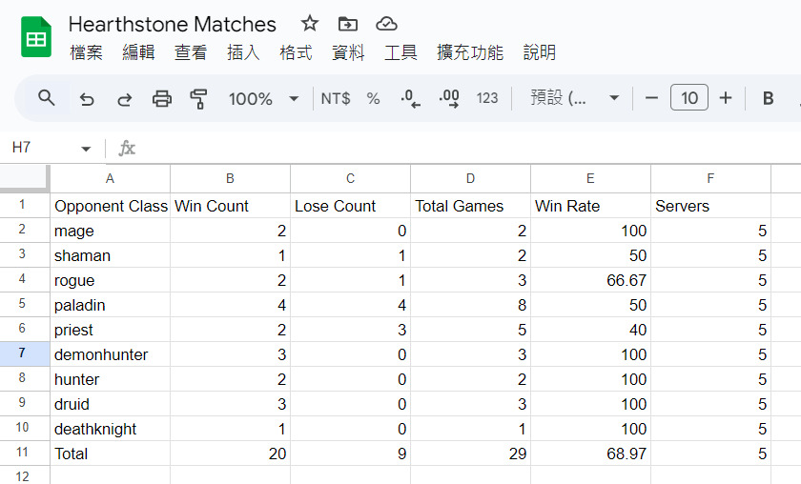Open the 編輯 (Edit) menu
The width and height of the screenshot is (801, 484).
tap(138, 52)
